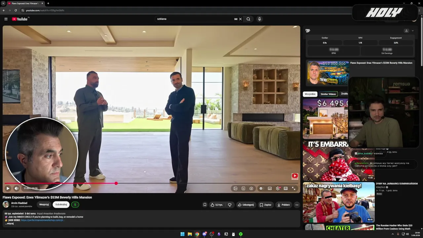
Task: Share via the Udostępnij button
Action: click(x=246, y=205)
